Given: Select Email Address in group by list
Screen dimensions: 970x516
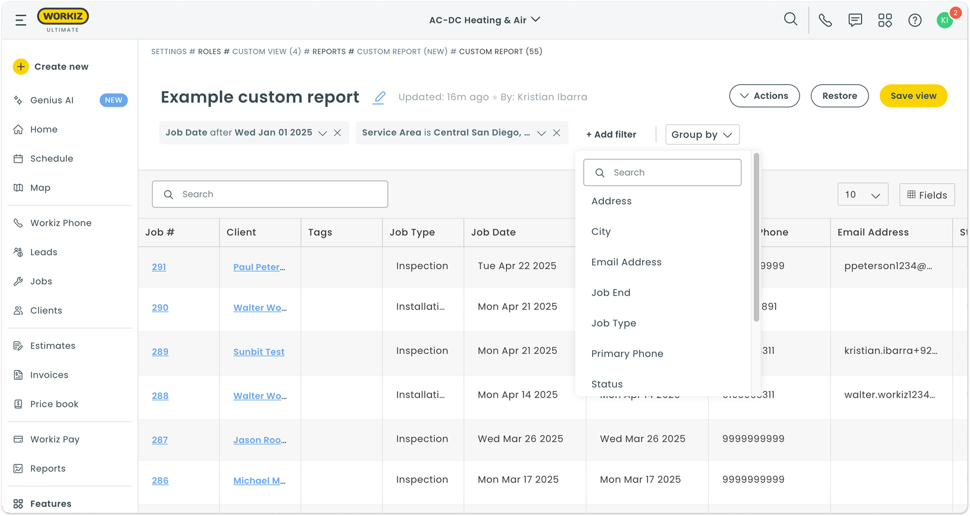Looking at the screenshot, I should tap(626, 262).
